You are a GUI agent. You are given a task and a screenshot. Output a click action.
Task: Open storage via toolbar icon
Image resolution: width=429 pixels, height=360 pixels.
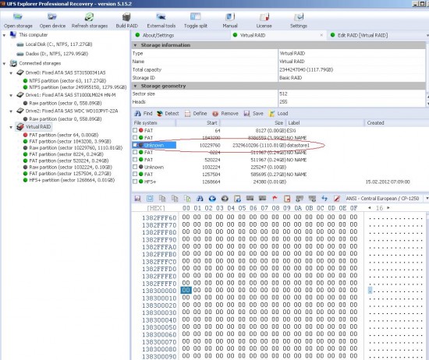[18, 17]
